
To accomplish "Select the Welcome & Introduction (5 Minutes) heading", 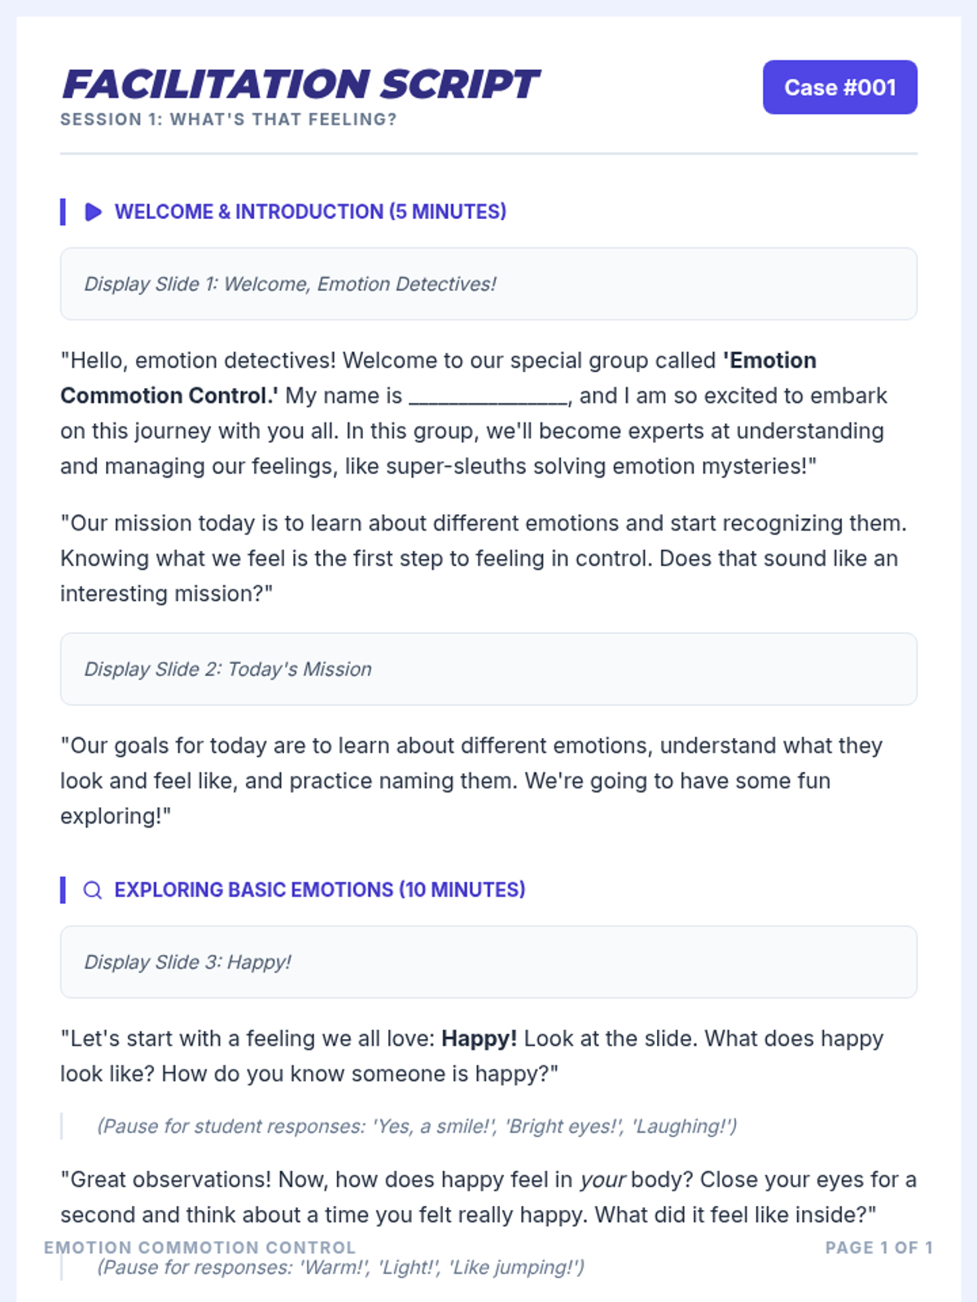I will pyautogui.click(x=310, y=212).
